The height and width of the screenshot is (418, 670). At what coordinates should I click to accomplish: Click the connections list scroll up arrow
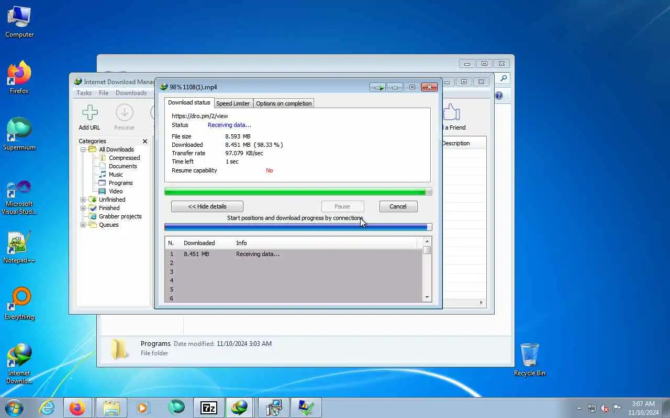click(x=427, y=241)
